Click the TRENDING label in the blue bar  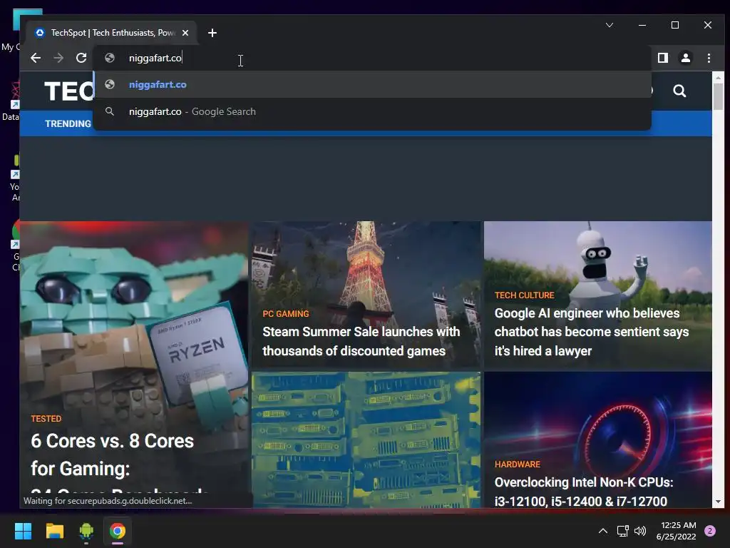[x=68, y=123]
